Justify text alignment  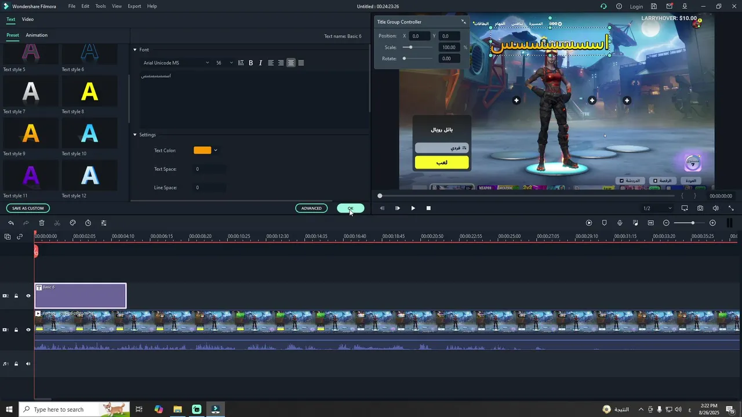[x=301, y=63]
